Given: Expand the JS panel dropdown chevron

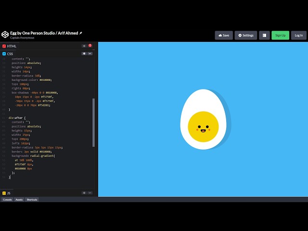Looking at the screenshot, I should tap(90, 193).
